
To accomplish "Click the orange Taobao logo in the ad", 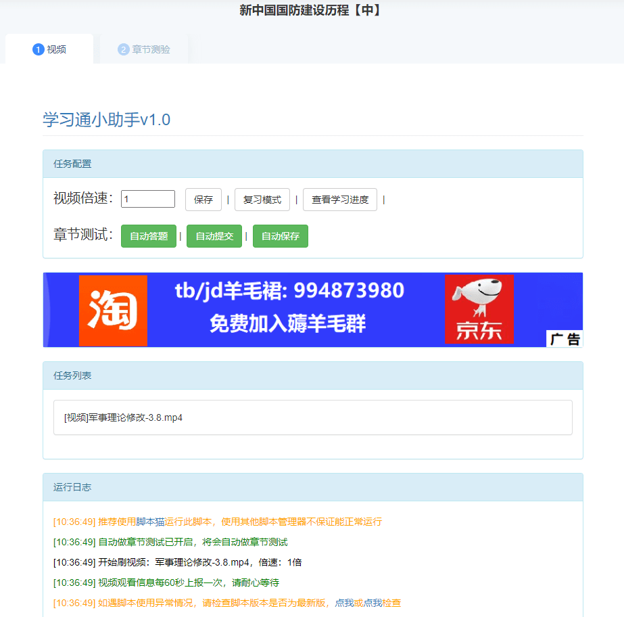I will (x=113, y=310).
